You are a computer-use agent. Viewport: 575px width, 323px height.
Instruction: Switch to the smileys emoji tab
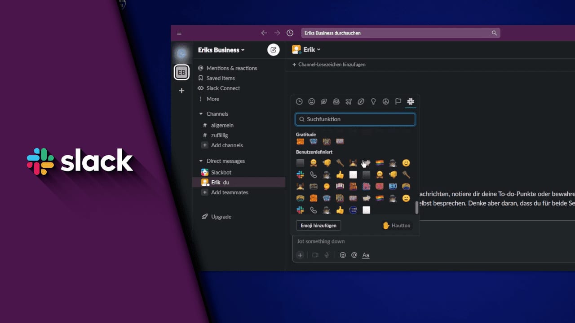(x=311, y=102)
